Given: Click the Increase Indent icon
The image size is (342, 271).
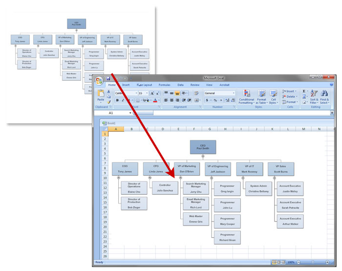Looking at the screenshot, I should [190, 100].
